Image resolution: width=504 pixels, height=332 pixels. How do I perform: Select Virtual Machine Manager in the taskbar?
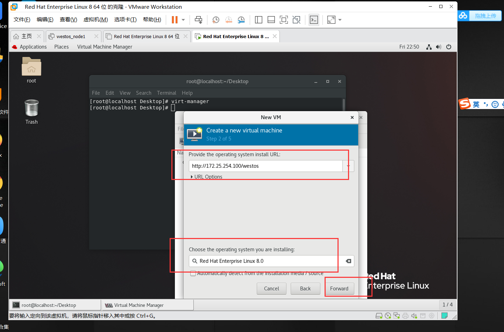point(147,305)
